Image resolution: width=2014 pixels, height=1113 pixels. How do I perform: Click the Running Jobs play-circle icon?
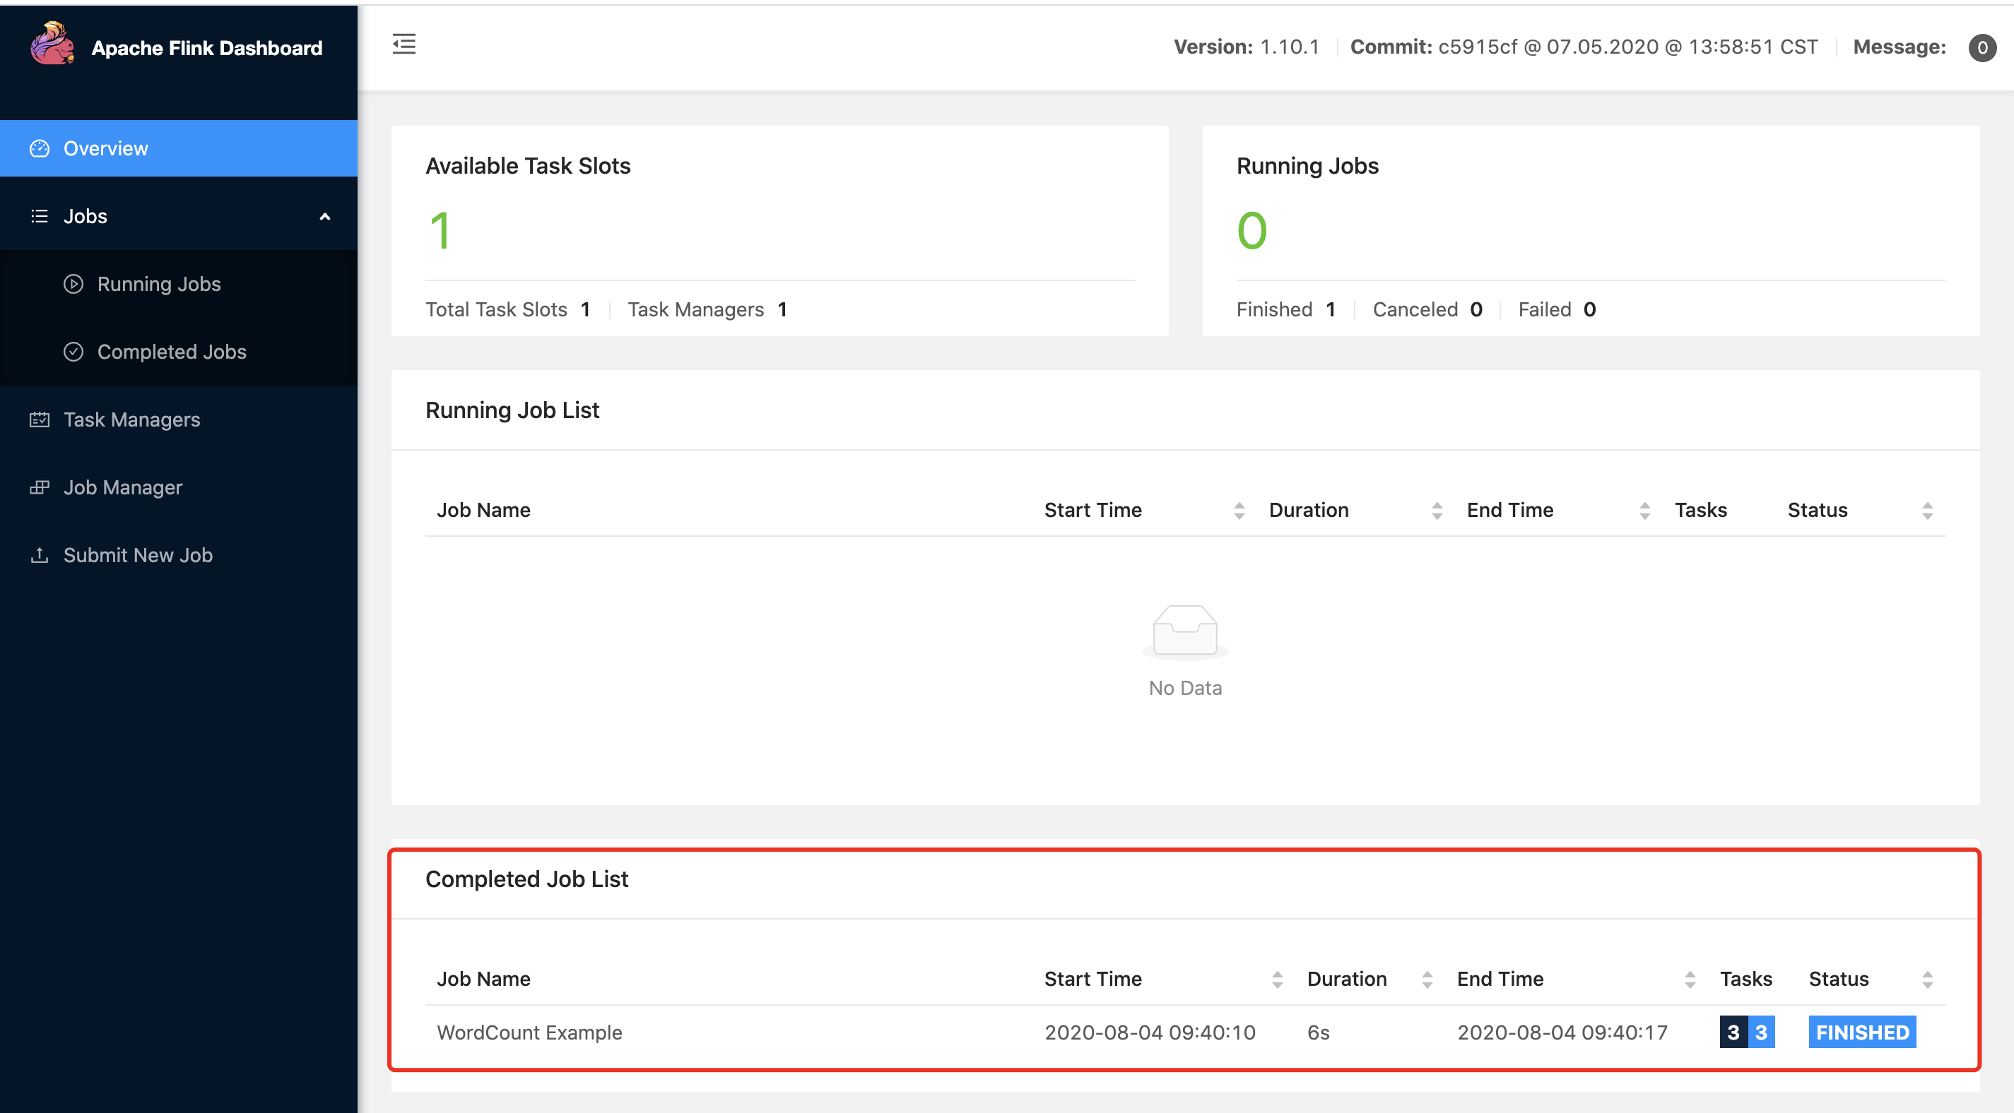(73, 284)
